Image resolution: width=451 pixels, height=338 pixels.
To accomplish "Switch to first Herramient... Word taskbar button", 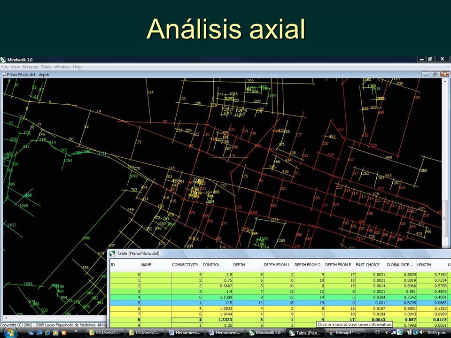I will (x=185, y=333).
